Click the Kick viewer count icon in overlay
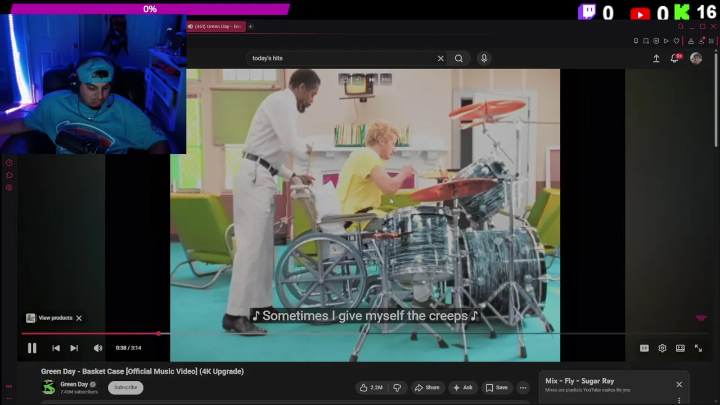 click(x=682, y=12)
